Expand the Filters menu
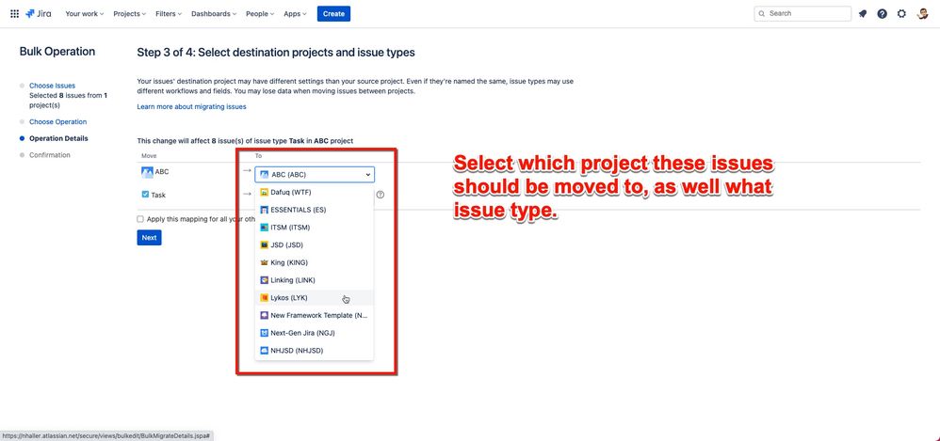940x441 pixels. coord(168,14)
